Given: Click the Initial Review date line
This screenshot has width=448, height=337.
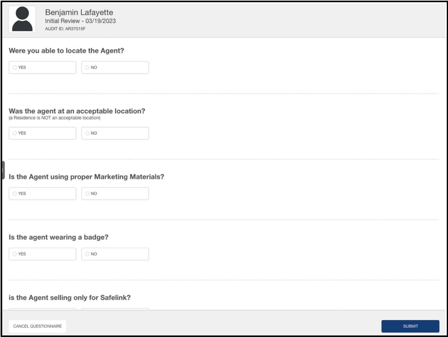Looking at the screenshot, I should tap(80, 21).
